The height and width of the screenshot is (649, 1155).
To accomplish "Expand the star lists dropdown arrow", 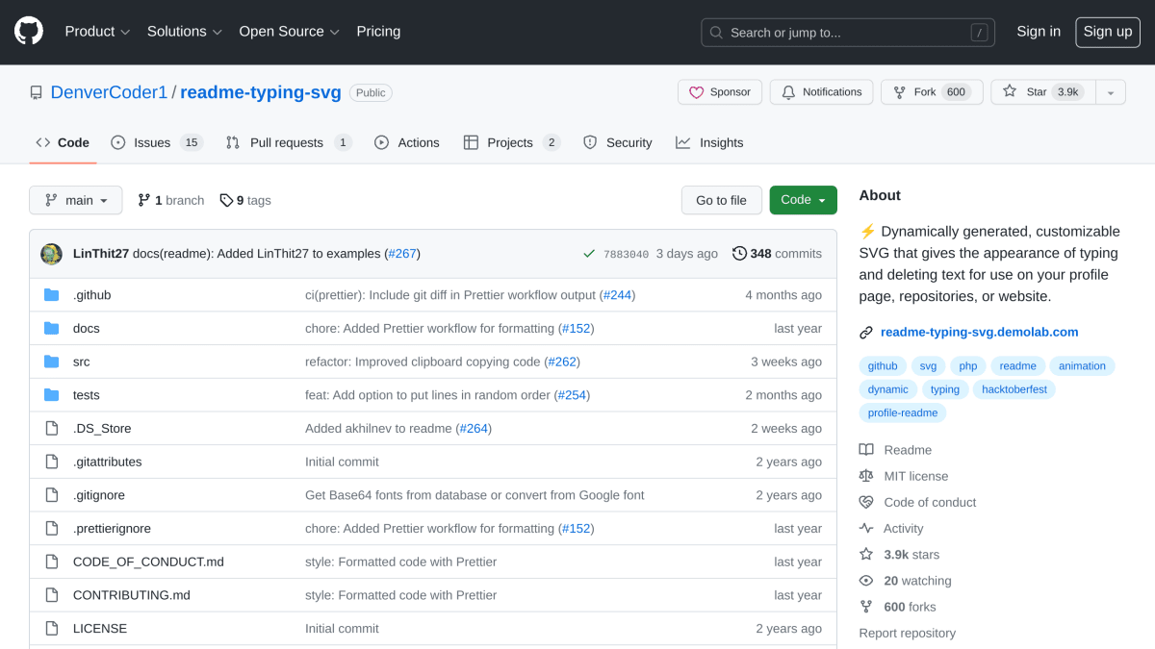I will pos(1111,92).
